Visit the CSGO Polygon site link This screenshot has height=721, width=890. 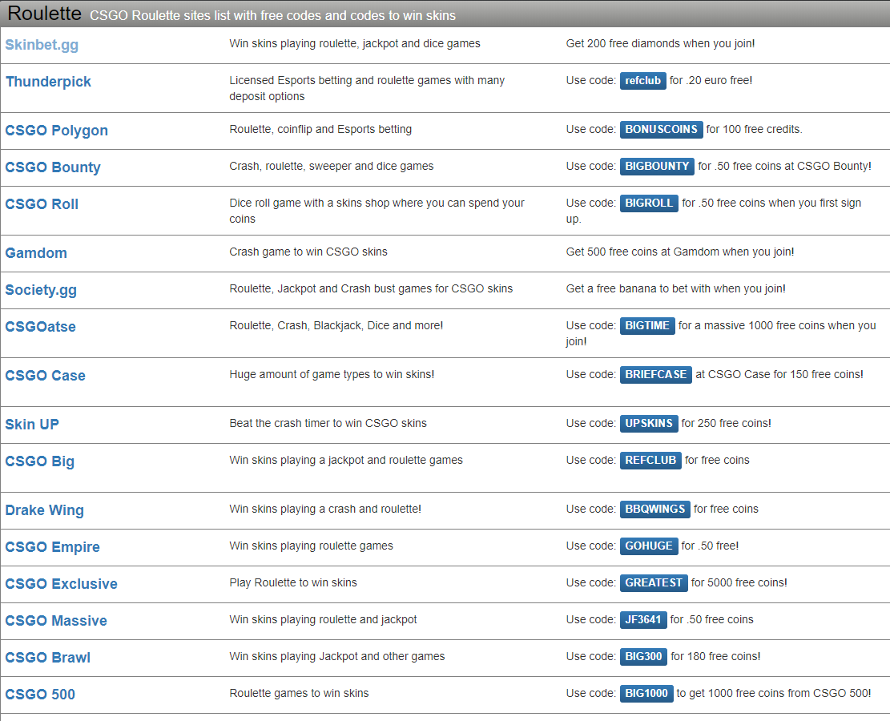click(56, 131)
